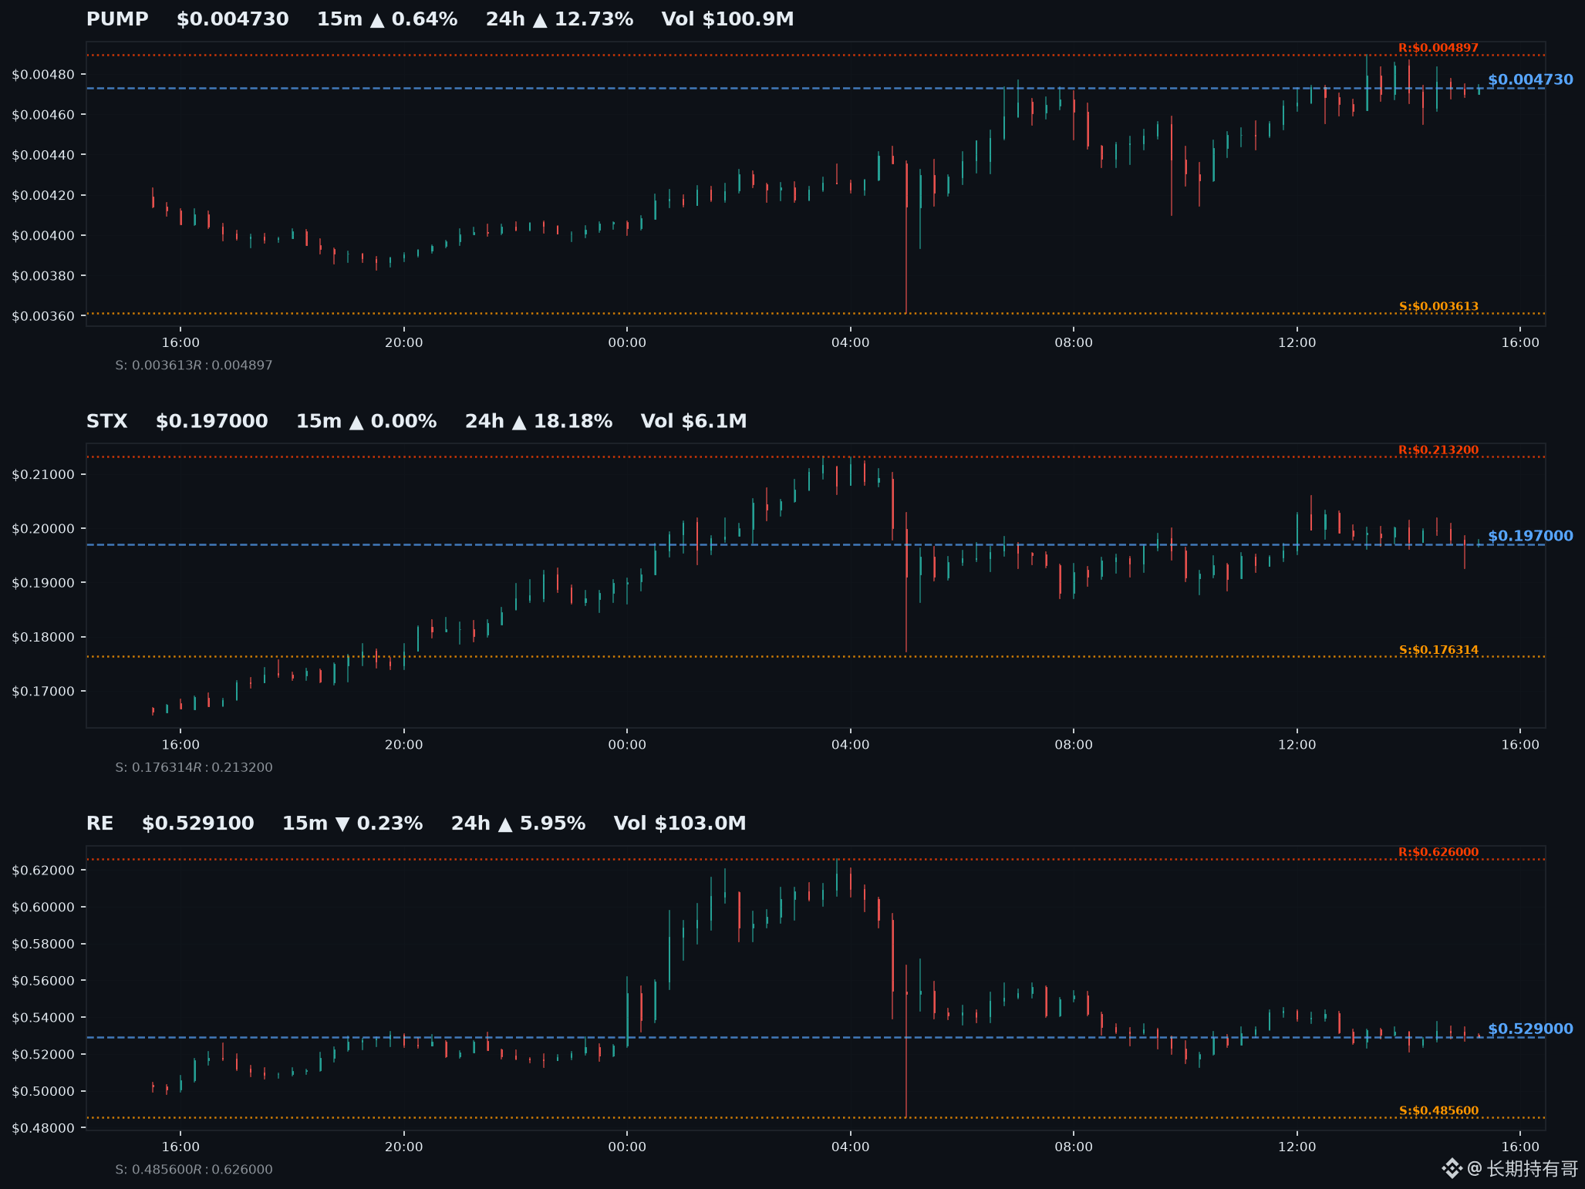This screenshot has height=1189, width=1585.
Task: Click STX 15m change 0.00%
Action: coord(366,421)
